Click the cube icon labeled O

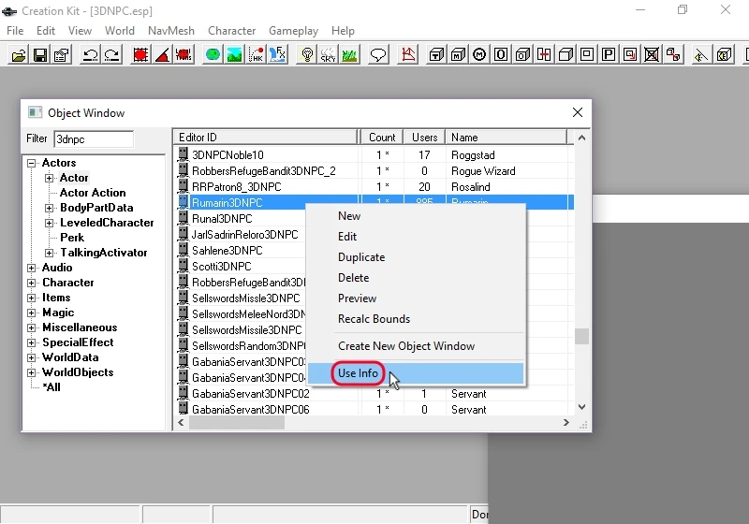coord(522,55)
